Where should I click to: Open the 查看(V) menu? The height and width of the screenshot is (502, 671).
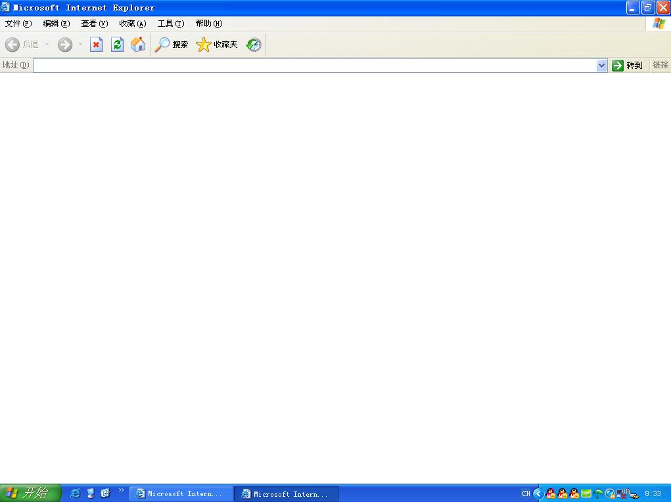(95, 24)
